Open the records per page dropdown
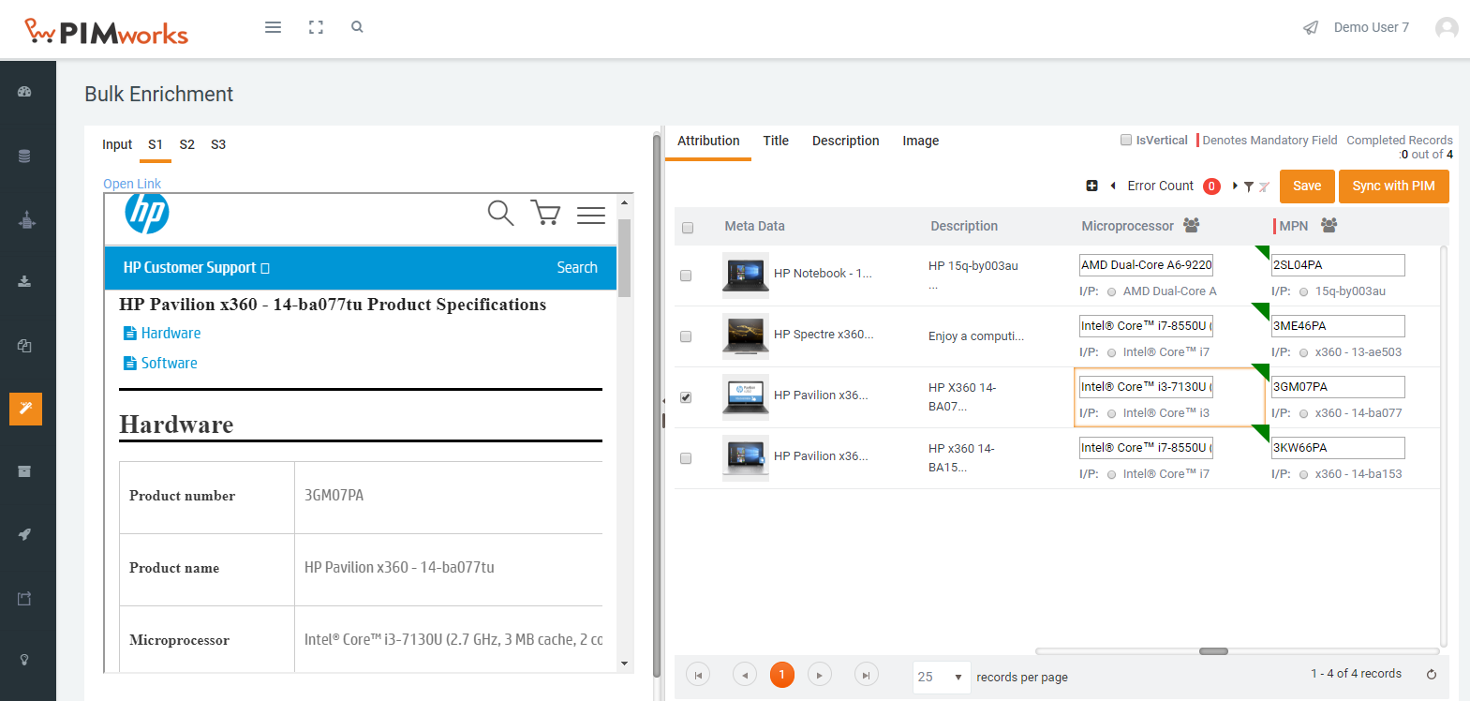The height and width of the screenshot is (701, 1470). pyautogui.click(x=942, y=677)
